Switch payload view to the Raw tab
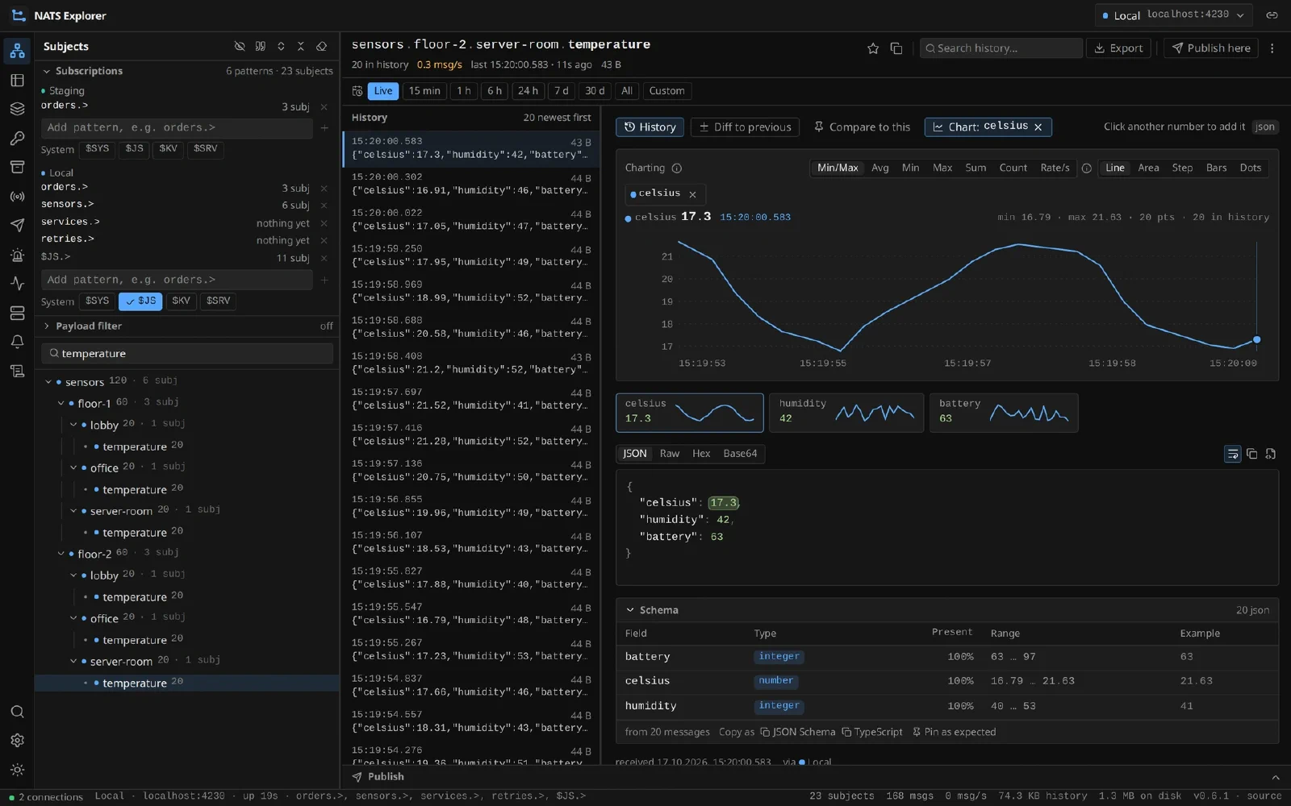Image resolution: width=1291 pixels, height=806 pixels. pos(669,454)
